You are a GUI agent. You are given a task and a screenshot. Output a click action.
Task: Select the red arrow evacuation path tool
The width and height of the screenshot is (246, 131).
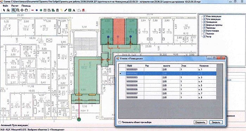[x=32, y=10]
